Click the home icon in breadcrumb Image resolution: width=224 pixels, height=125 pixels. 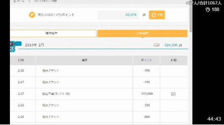click(x=14, y=1)
